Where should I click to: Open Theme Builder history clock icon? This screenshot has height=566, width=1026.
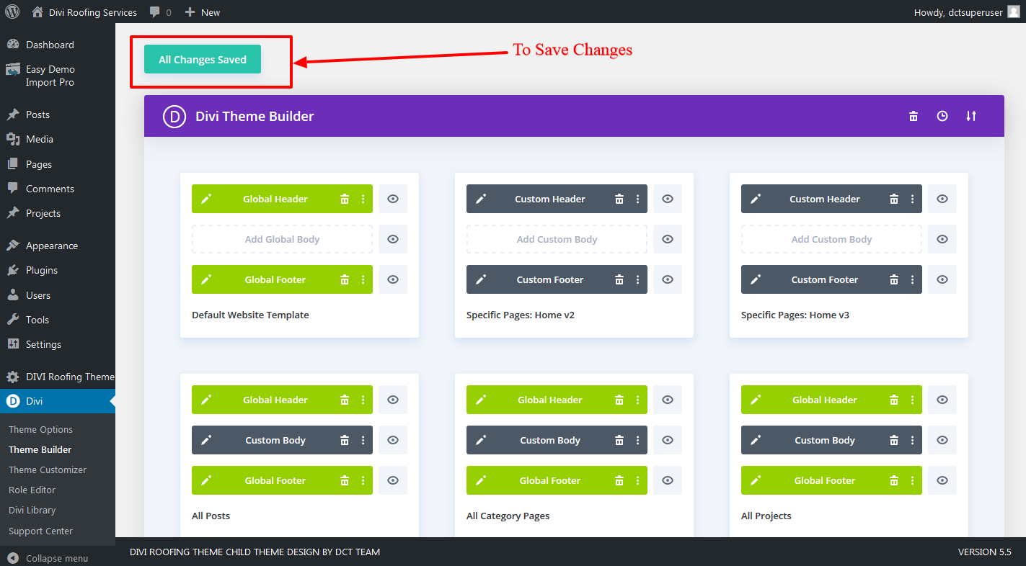click(942, 116)
